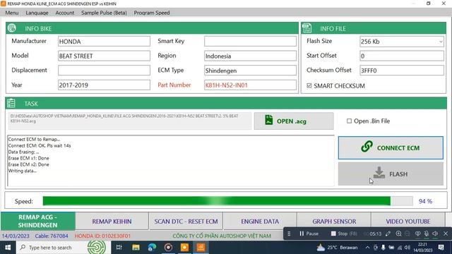This screenshot has width=452, height=254.
Task: Open the orange square app in taskbar
Action: tap(184, 248)
